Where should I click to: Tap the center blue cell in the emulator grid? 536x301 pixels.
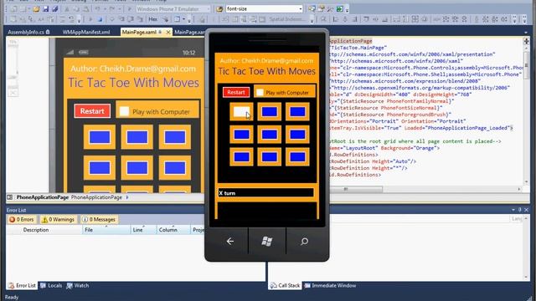[270, 135]
